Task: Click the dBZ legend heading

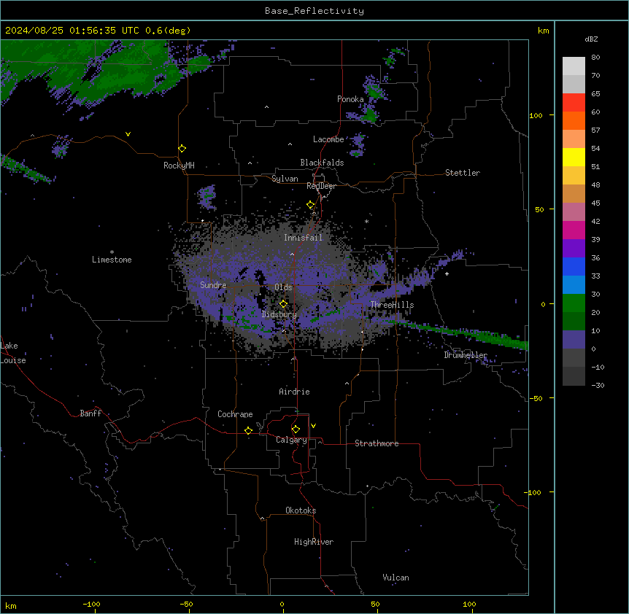Action: coord(591,39)
